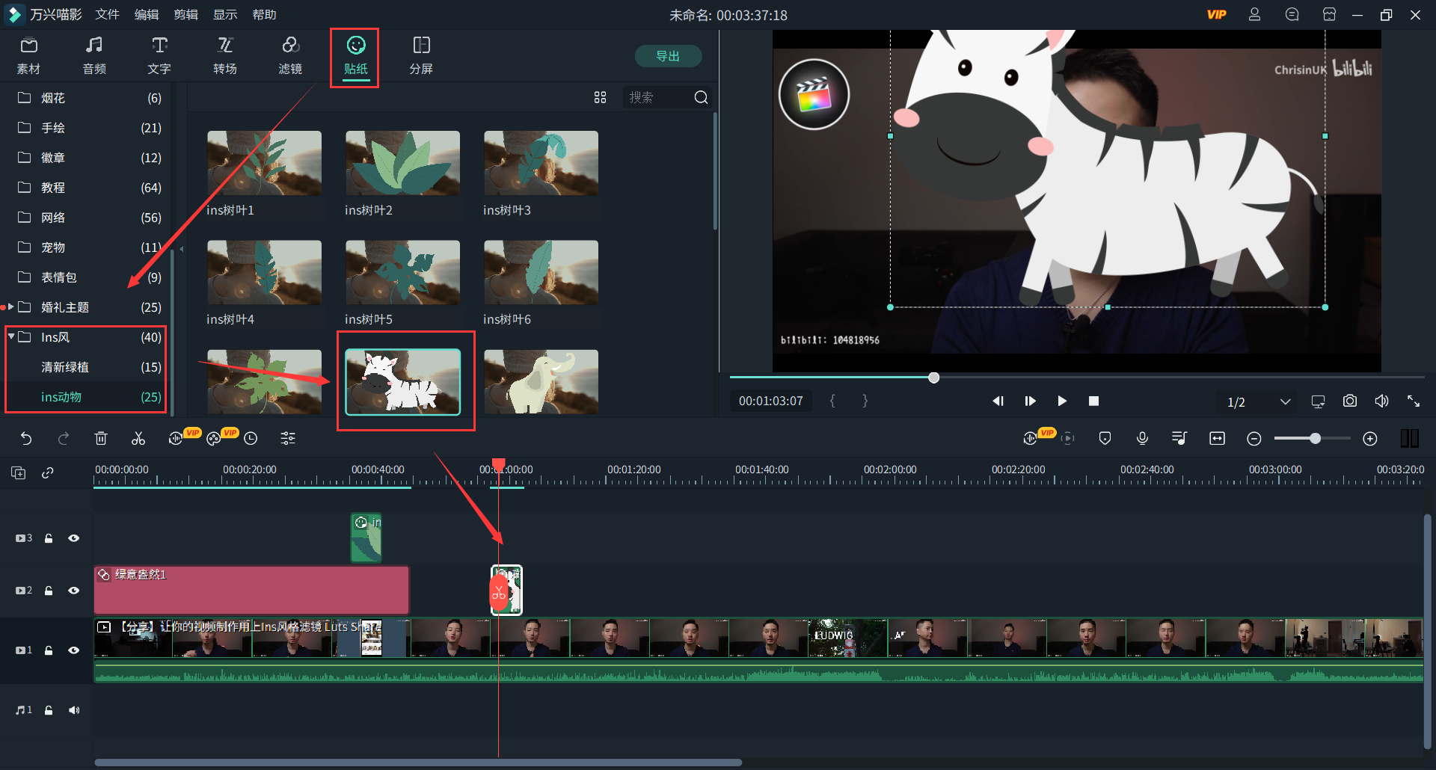Collapse the Ins风 folder

pos(12,337)
